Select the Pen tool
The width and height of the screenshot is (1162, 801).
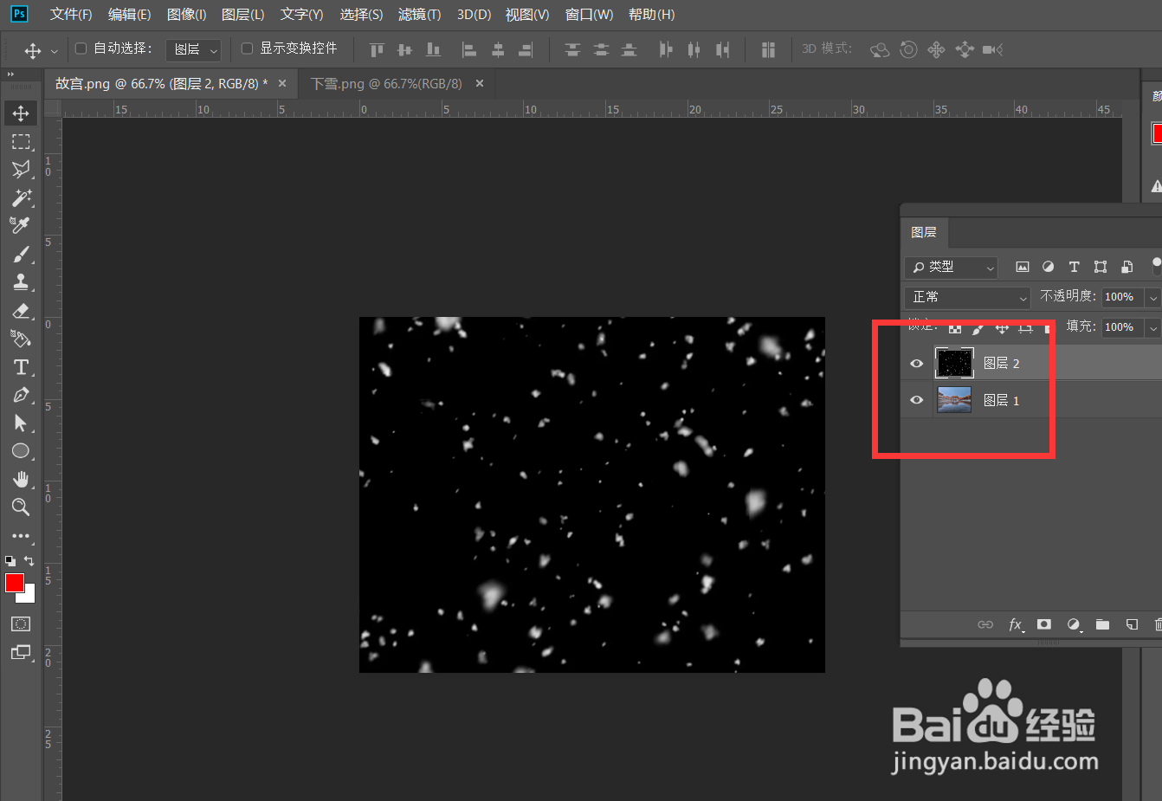pos(21,394)
